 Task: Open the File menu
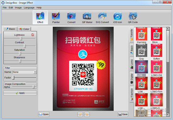(x=5, y=8)
